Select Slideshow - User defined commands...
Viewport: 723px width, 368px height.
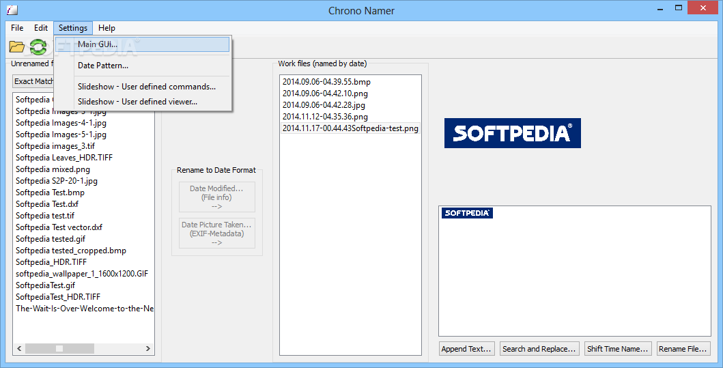(x=143, y=87)
